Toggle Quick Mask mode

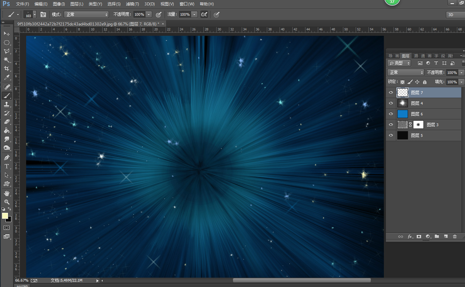6,227
